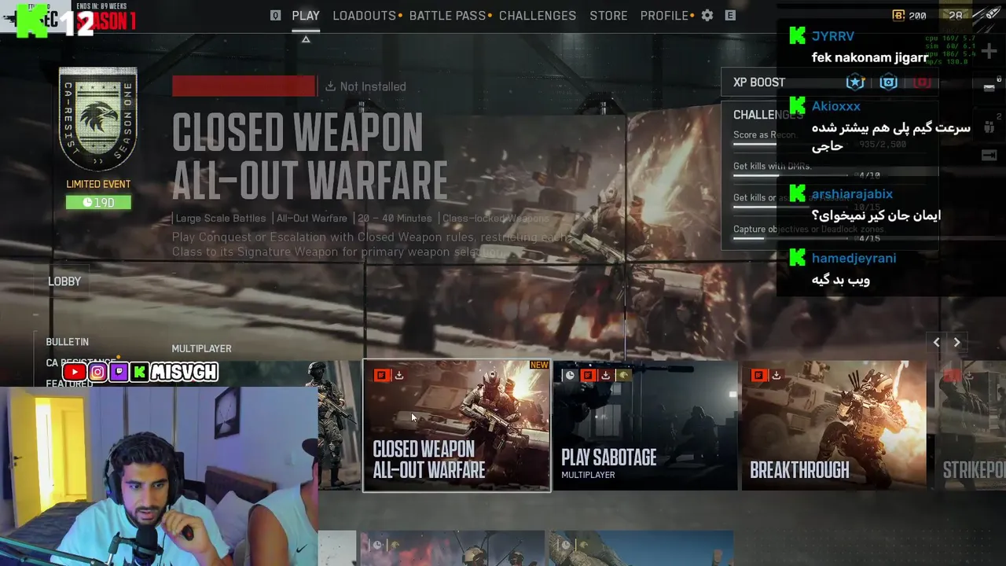Switch to the PLAY tab
The width and height of the screenshot is (1006, 566).
coord(306,15)
